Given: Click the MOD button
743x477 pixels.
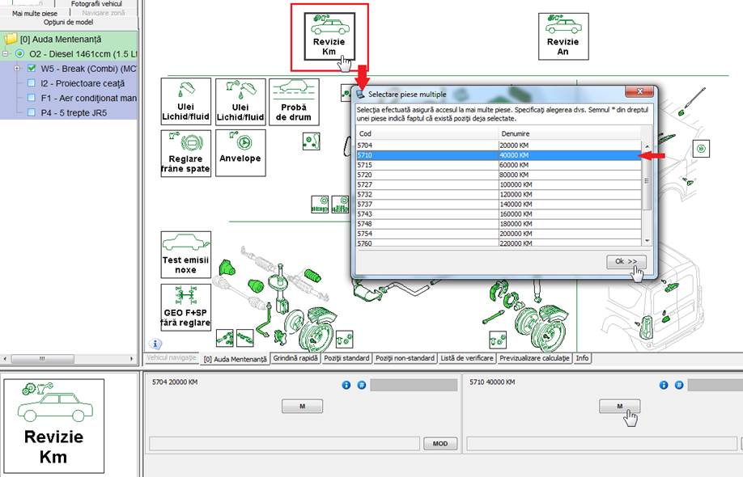Looking at the screenshot, I should coord(439,444).
